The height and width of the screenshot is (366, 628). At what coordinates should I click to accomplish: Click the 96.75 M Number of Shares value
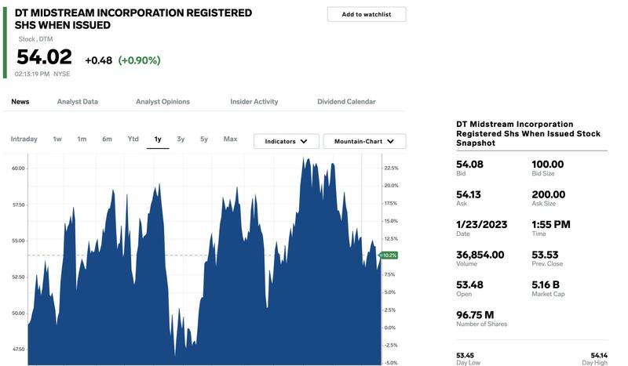[x=475, y=315]
